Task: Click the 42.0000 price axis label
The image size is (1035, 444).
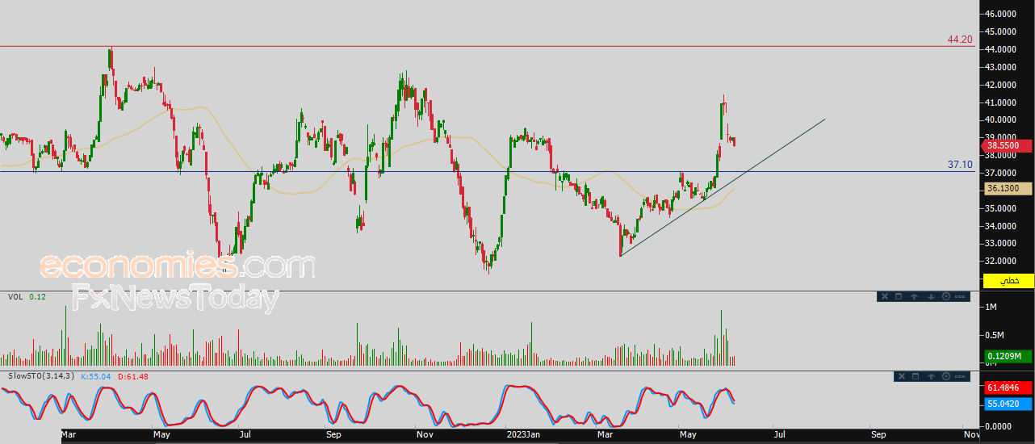Action: tap(1002, 85)
